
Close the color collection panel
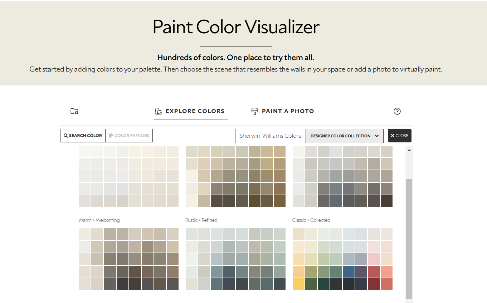(x=399, y=136)
